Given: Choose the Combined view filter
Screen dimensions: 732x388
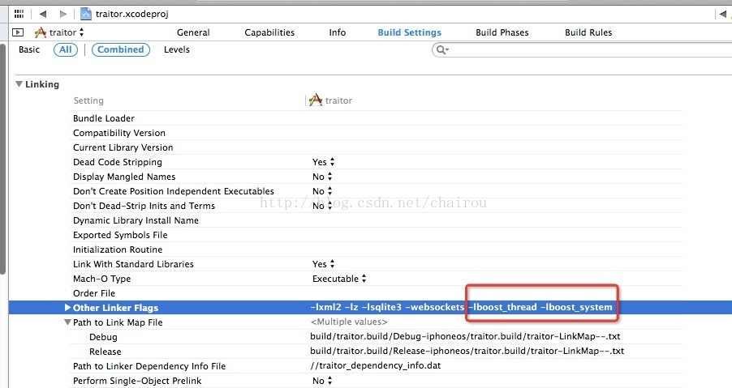Looking at the screenshot, I should [x=120, y=49].
